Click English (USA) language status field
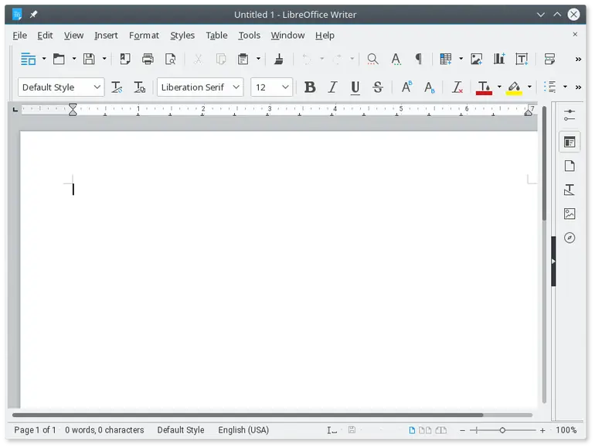This screenshot has width=595, height=448. tap(243, 430)
